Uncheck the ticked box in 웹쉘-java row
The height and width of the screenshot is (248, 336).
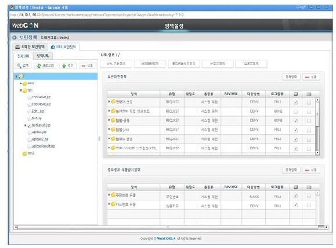click(x=296, y=130)
